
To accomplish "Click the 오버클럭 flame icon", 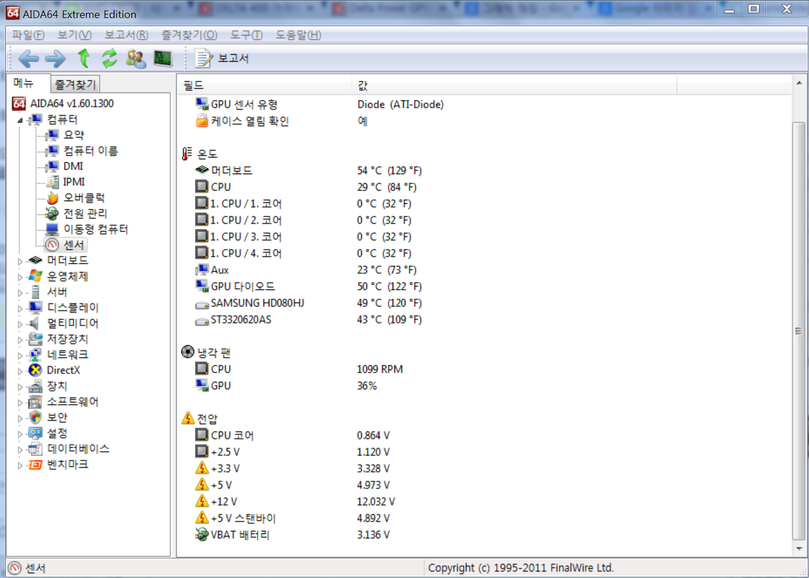I will coord(52,198).
